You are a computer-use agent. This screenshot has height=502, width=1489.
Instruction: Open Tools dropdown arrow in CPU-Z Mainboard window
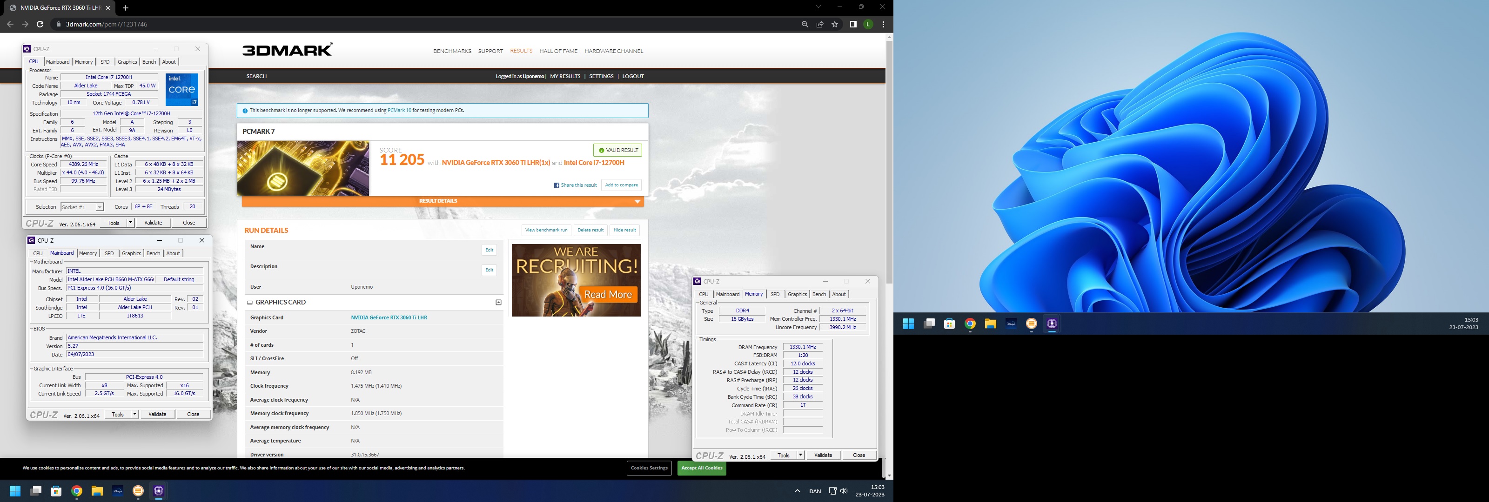pos(134,414)
